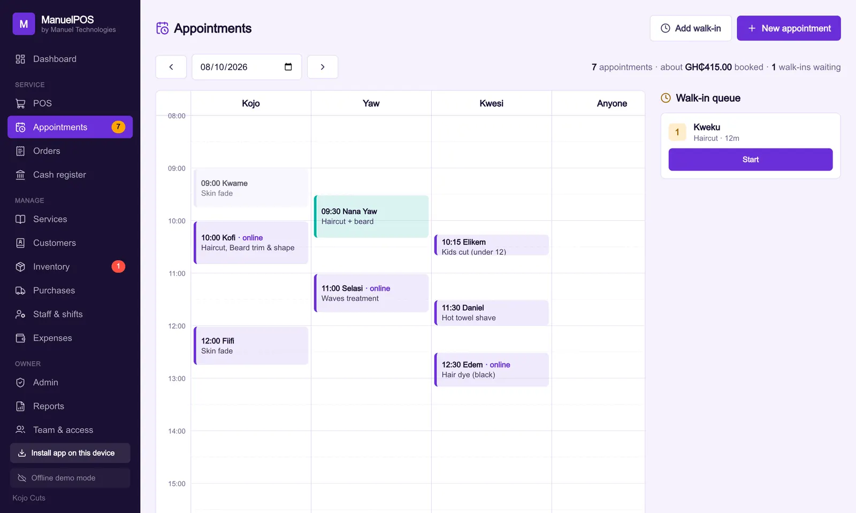Click the Orders receipt icon
The image size is (856, 513).
click(20, 151)
